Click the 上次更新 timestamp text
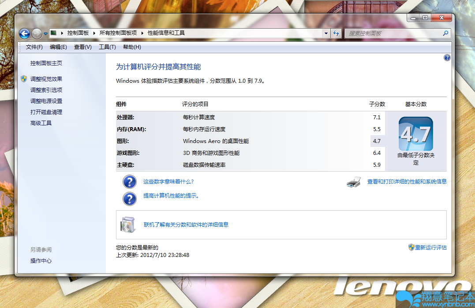 [153, 255]
